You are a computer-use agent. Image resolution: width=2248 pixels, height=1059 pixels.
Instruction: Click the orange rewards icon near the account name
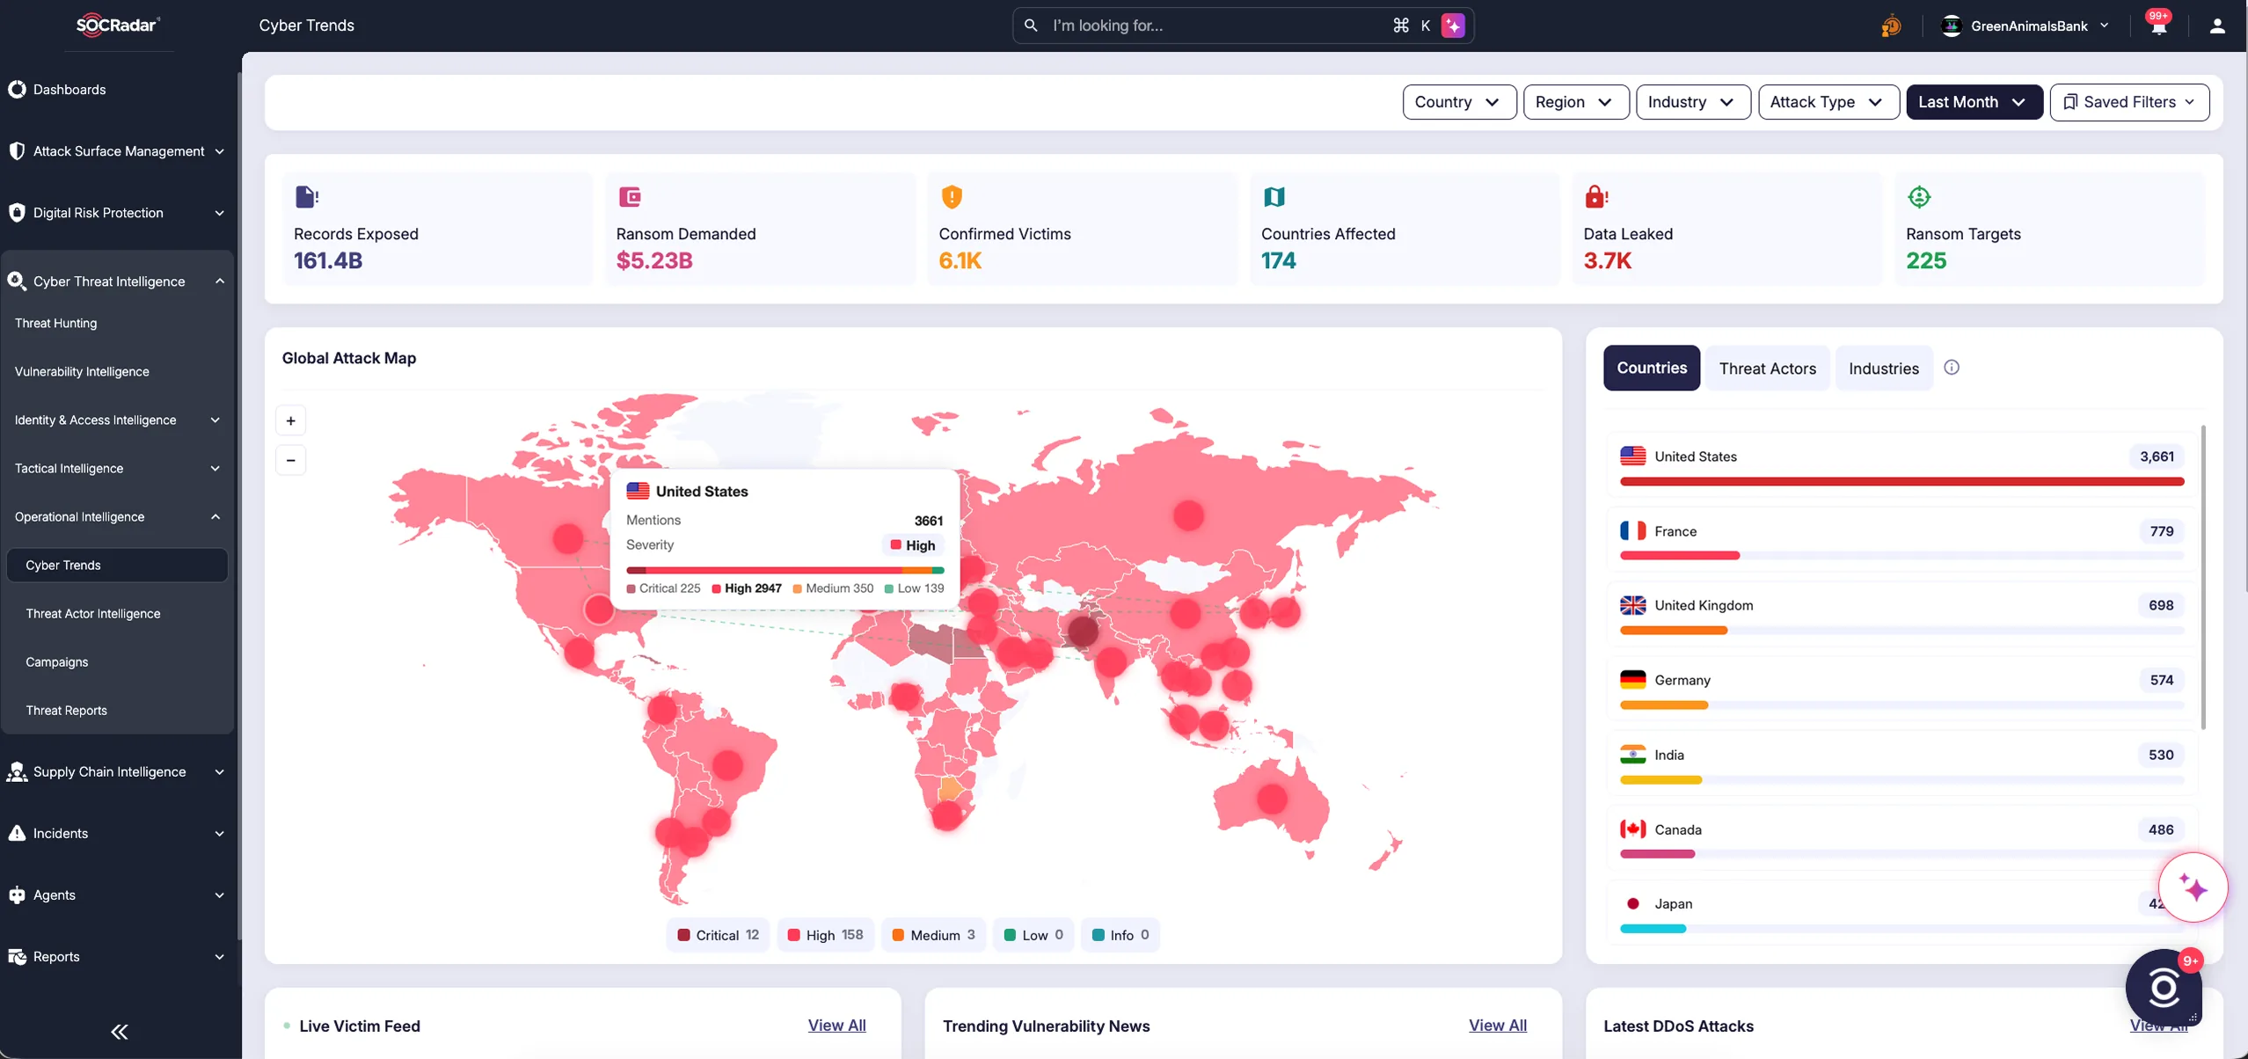point(1890,26)
